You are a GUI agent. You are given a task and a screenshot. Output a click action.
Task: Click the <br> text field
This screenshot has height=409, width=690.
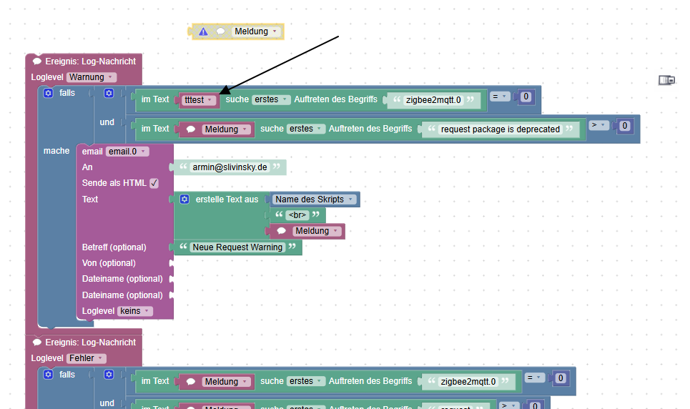click(297, 215)
